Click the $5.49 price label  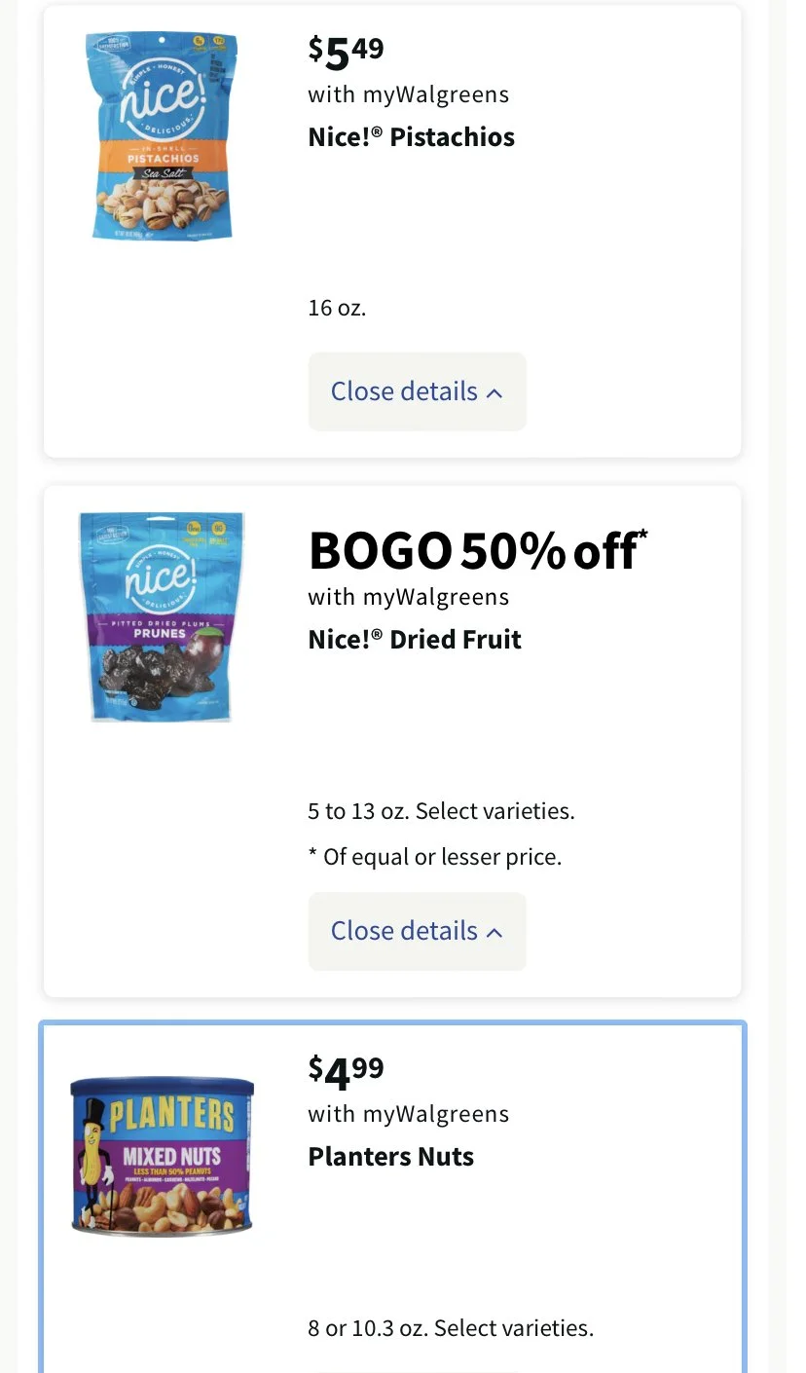pos(346,54)
